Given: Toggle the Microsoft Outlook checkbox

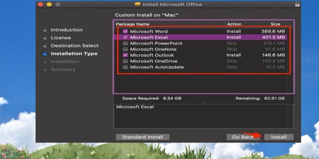Looking at the screenshot, I should pyautogui.click(x=125, y=55).
